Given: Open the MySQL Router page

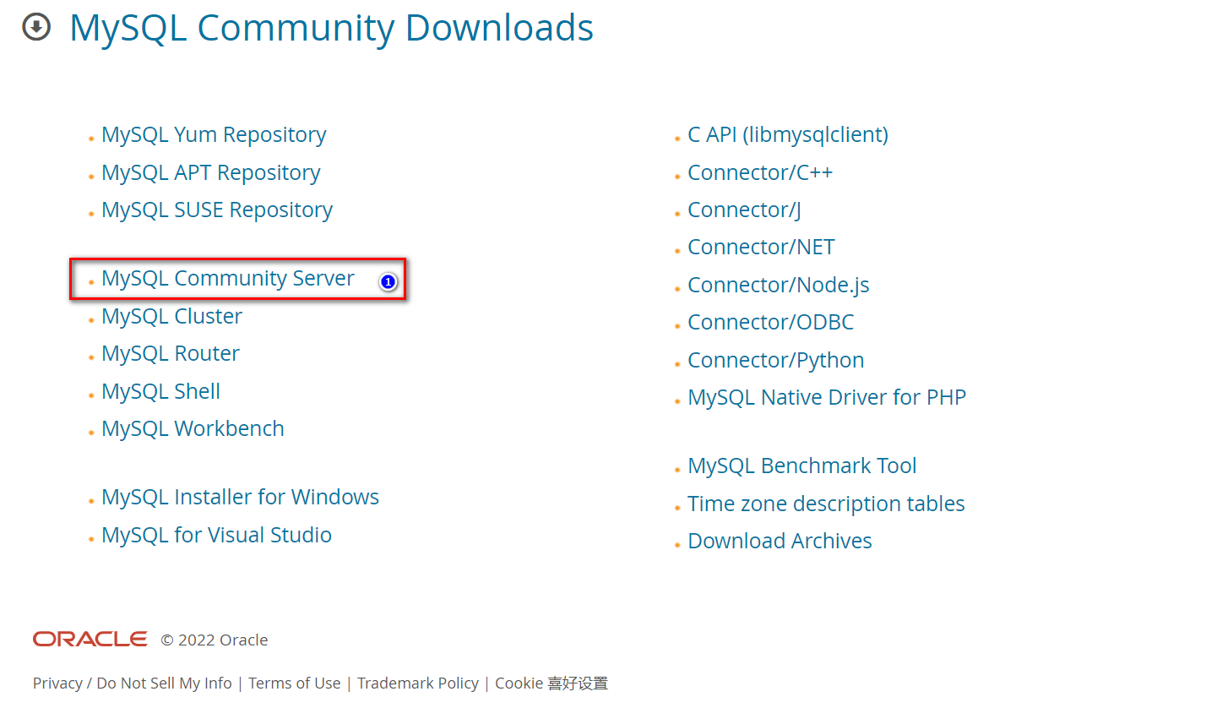Looking at the screenshot, I should click(170, 353).
